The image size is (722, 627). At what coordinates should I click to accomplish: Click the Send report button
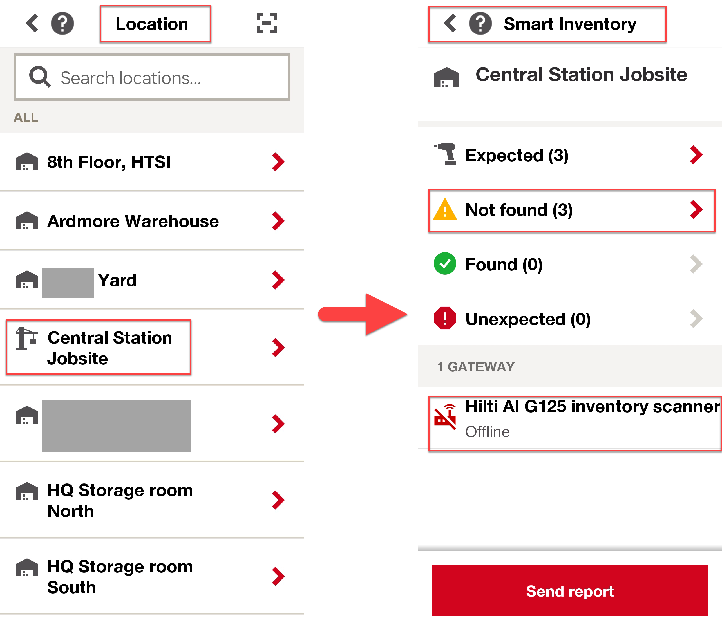tap(570, 591)
